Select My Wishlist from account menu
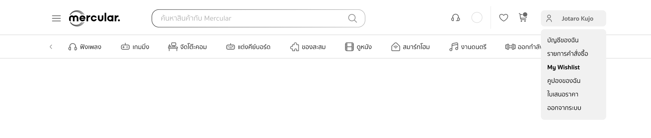 click(x=563, y=67)
